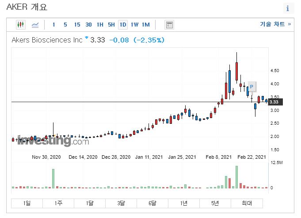Select the 5H interval
301x218 pixels.
pos(111,25)
